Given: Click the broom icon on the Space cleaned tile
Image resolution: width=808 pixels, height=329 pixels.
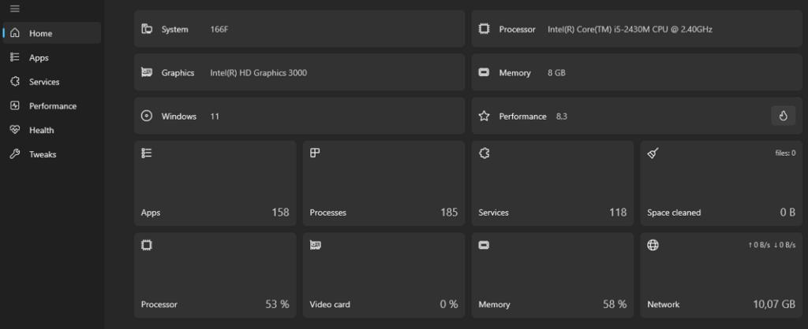Looking at the screenshot, I should point(653,153).
